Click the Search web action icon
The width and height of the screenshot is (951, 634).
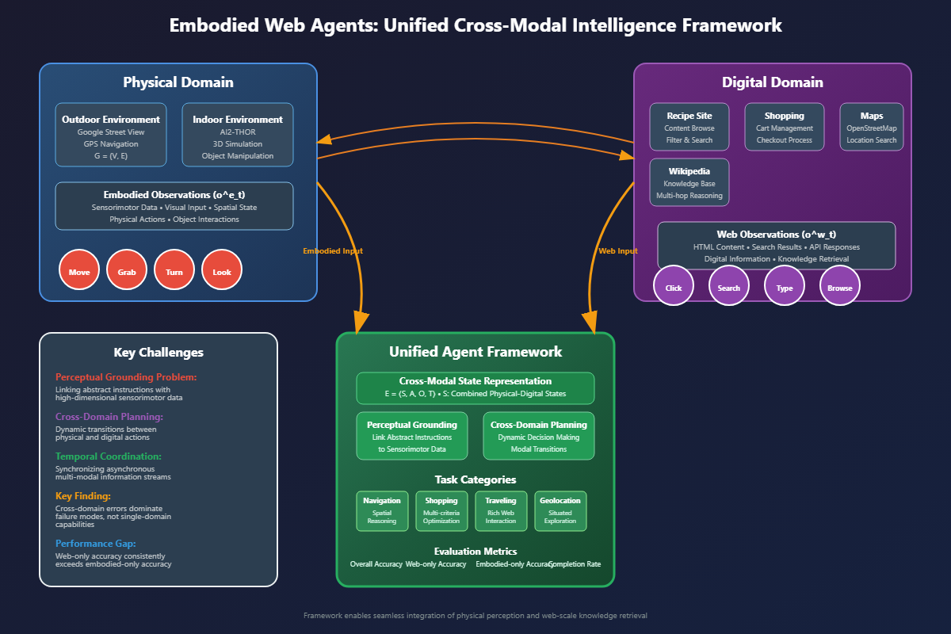pos(728,285)
